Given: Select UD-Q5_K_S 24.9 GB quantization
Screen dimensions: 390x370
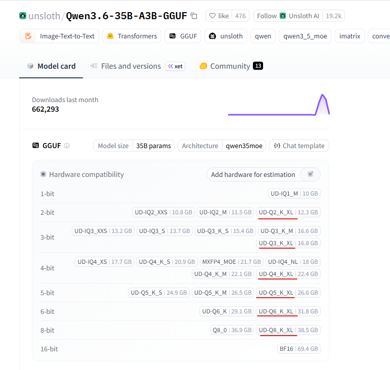Looking at the screenshot, I should pyautogui.click(x=159, y=293).
